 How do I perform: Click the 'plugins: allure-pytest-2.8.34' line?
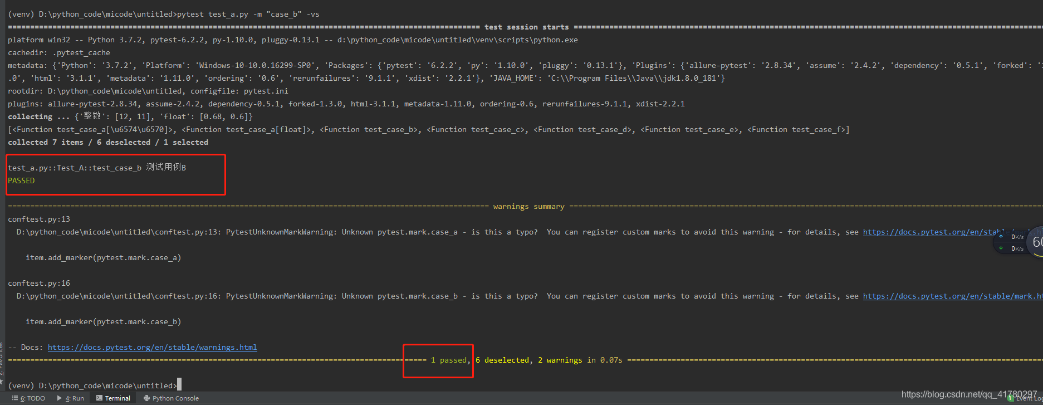[346, 104]
